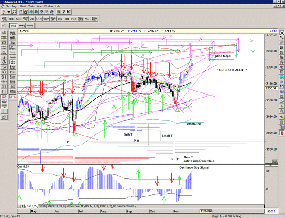This screenshot has width=285, height=218.
Task: Click the tab scroll left arrow
Action: pyautogui.click(x=20, y=206)
